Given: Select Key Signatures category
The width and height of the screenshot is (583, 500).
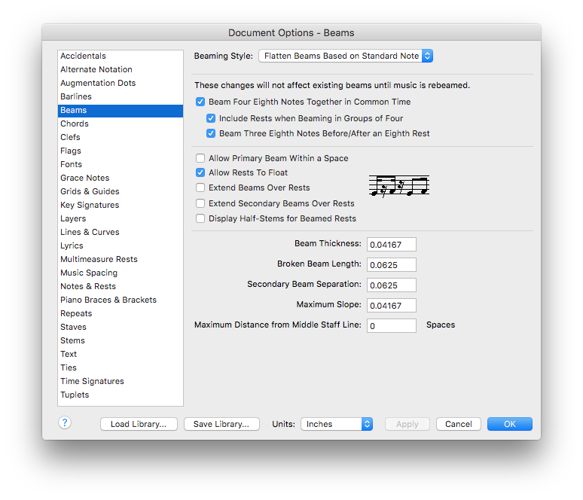Looking at the screenshot, I should pos(121,206).
